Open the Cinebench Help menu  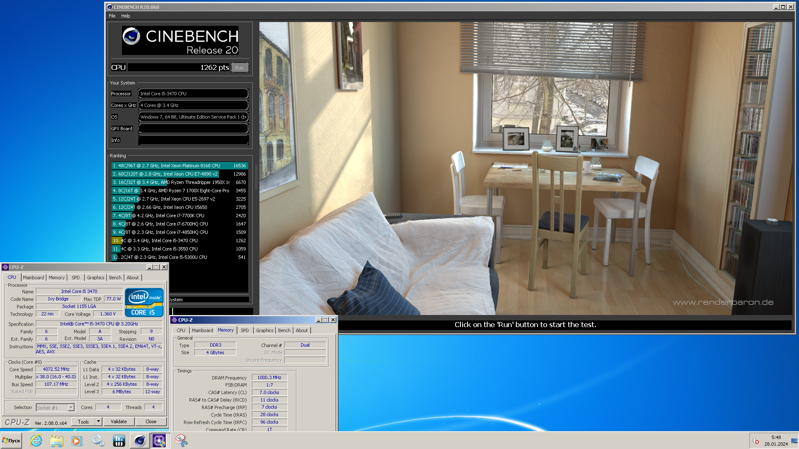(x=126, y=16)
